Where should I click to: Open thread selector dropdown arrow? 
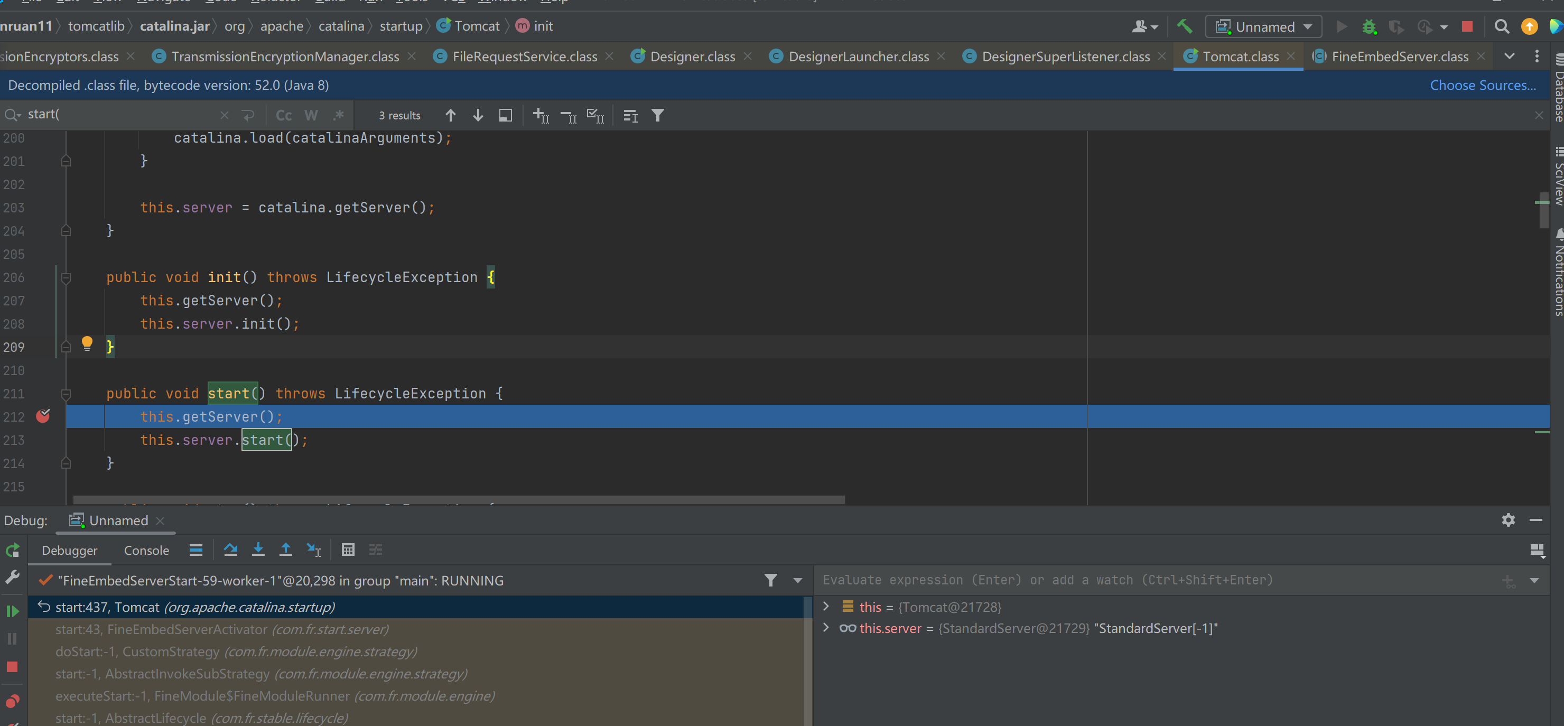[x=798, y=581]
